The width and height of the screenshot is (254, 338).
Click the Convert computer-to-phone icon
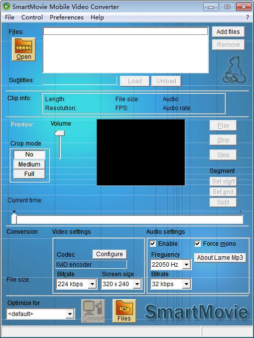(x=93, y=311)
